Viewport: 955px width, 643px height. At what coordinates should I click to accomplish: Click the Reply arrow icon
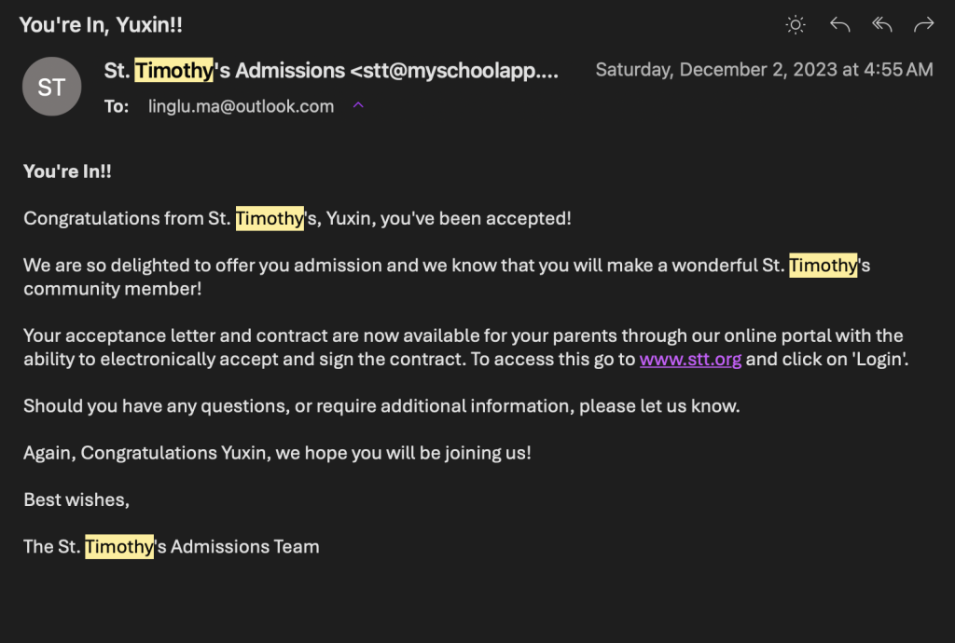pyautogui.click(x=840, y=24)
